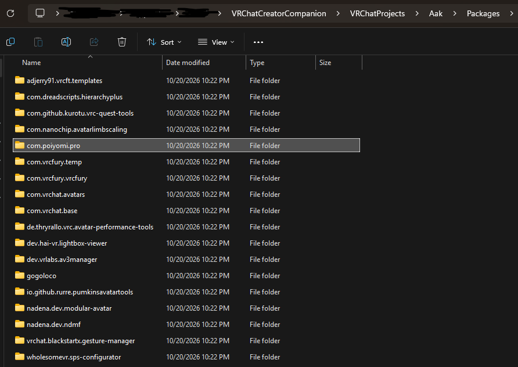The width and height of the screenshot is (518, 367).
Task: Go to the VRChatProjects breadcrumb folder
Action: pyautogui.click(x=377, y=13)
